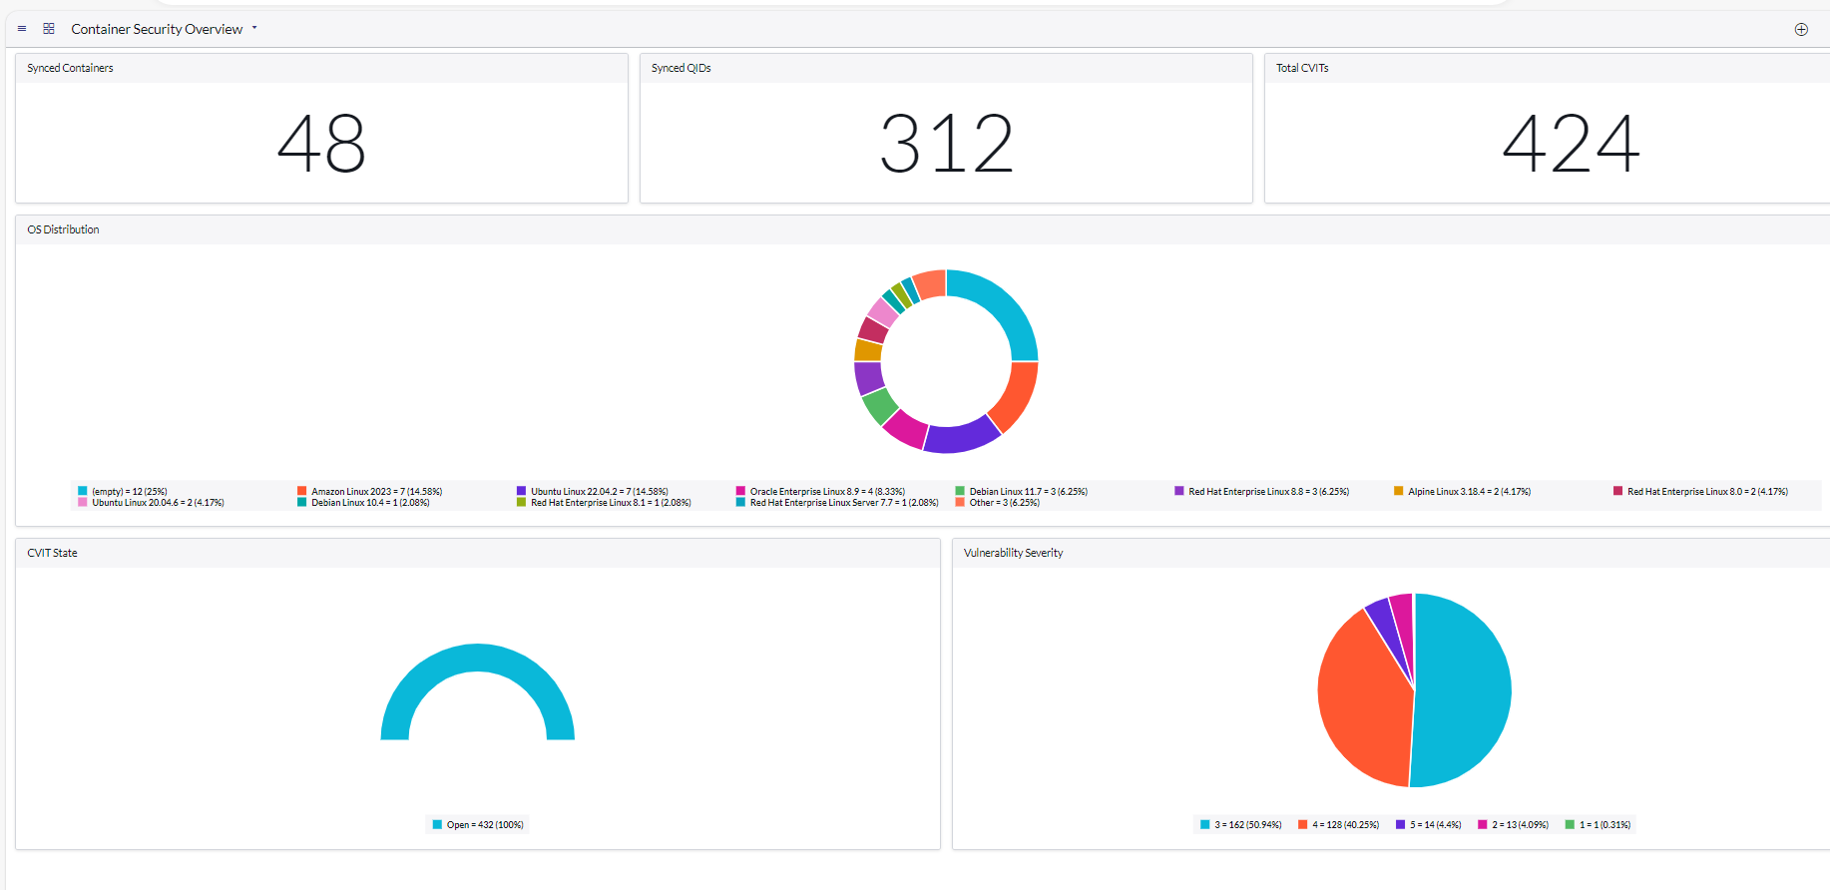
Task: Click severity legend entry '4 = 128 (40.25%)'
Action: pos(1339,824)
